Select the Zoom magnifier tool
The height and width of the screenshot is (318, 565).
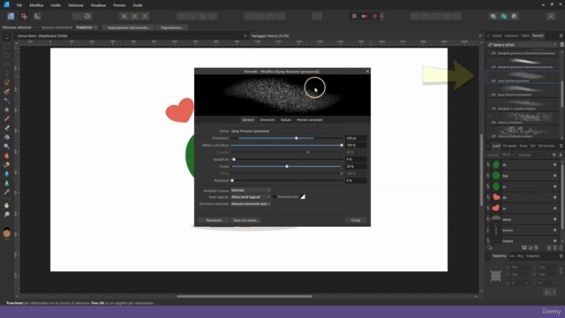(x=6, y=215)
